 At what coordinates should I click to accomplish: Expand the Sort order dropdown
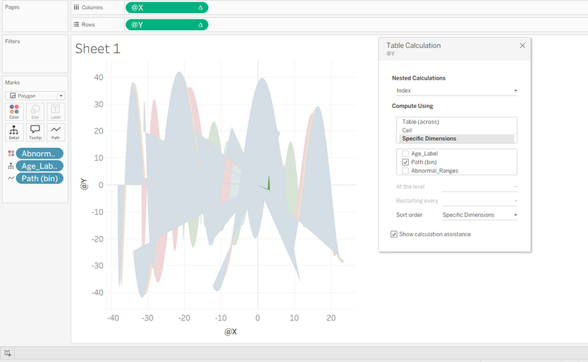479,215
